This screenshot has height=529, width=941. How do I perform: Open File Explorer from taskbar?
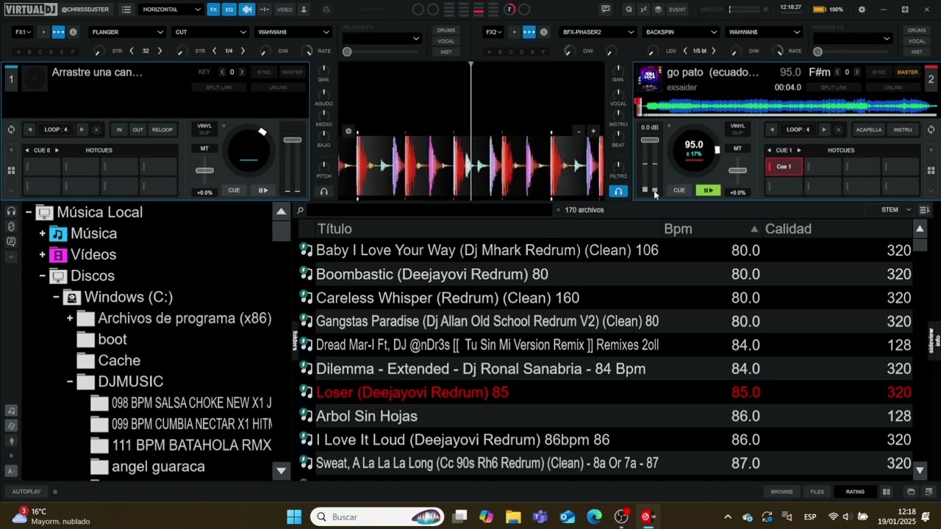(513, 517)
